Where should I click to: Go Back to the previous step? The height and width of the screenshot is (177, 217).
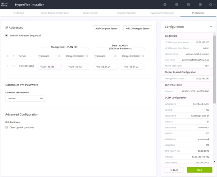click(174, 170)
